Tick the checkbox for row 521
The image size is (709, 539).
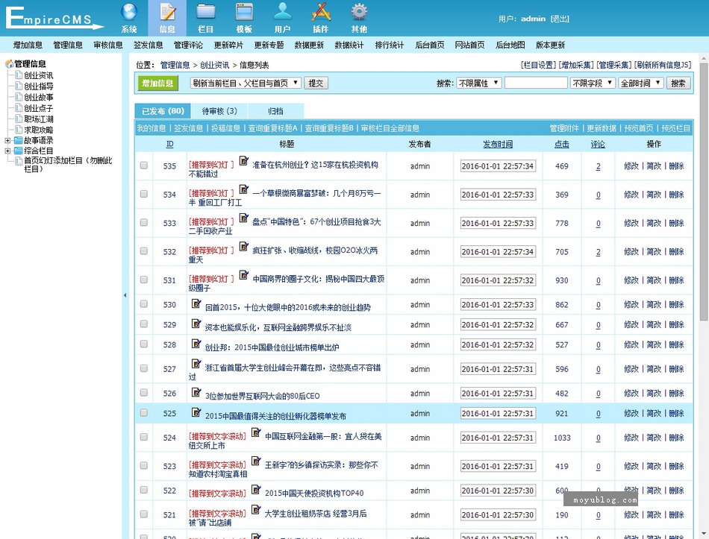pos(144,514)
